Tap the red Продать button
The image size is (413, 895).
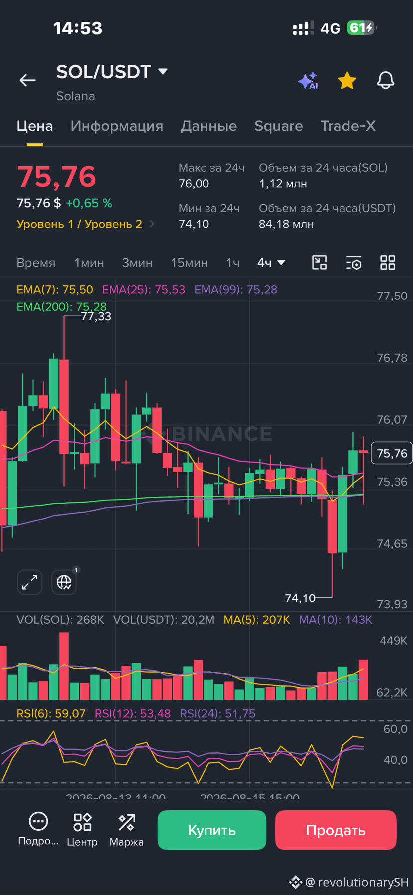click(336, 830)
